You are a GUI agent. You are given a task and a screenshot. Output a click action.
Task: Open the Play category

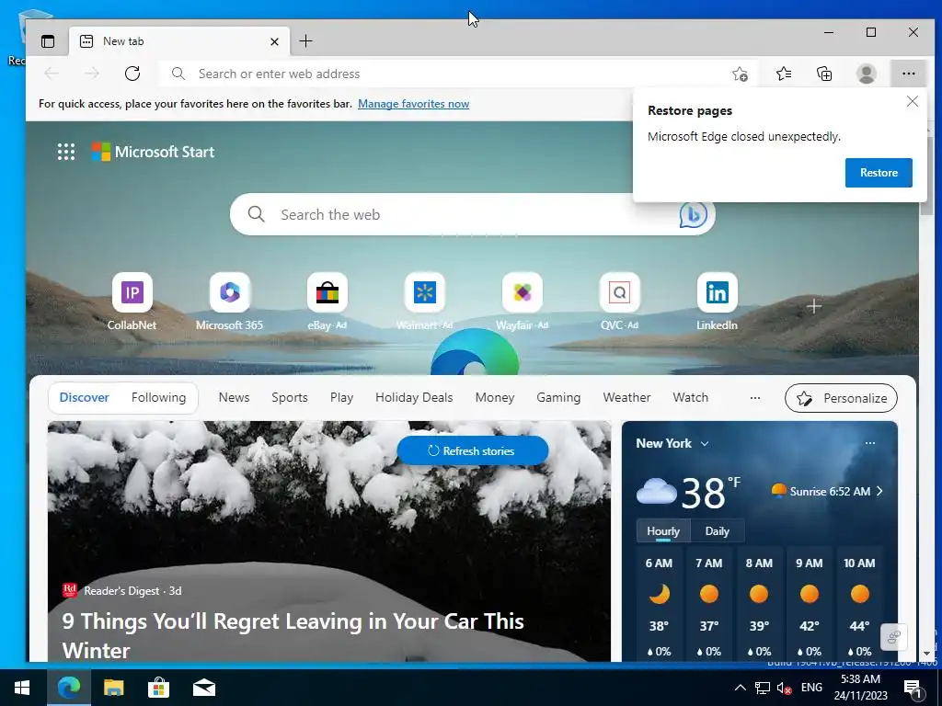(341, 397)
